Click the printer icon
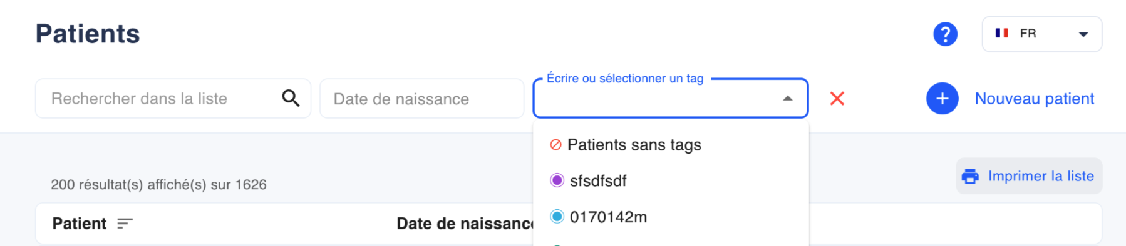Viewport: 1126px width, 246px height. pos(970,177)
